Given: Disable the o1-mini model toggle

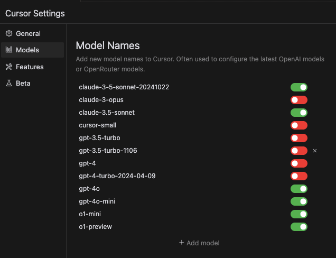Looking at the screenshot, I should (299, 214).
